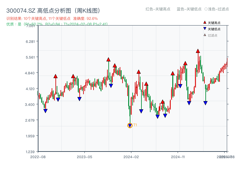This screenshot has width=252, height=189.
Task: Click the latest blue low-point triangle on the chart
Action: (x=205, y=103)
